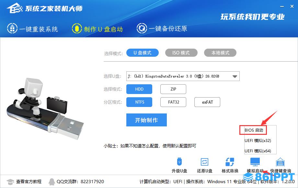Choose UEFI 模拟(x64) menu entry
Image resolution: width=298 pixels, height=188 pixels.
point(258,151)
